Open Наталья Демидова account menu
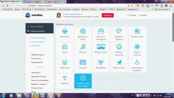This screenshot has height=98, width=174. [x=73, y=14]
